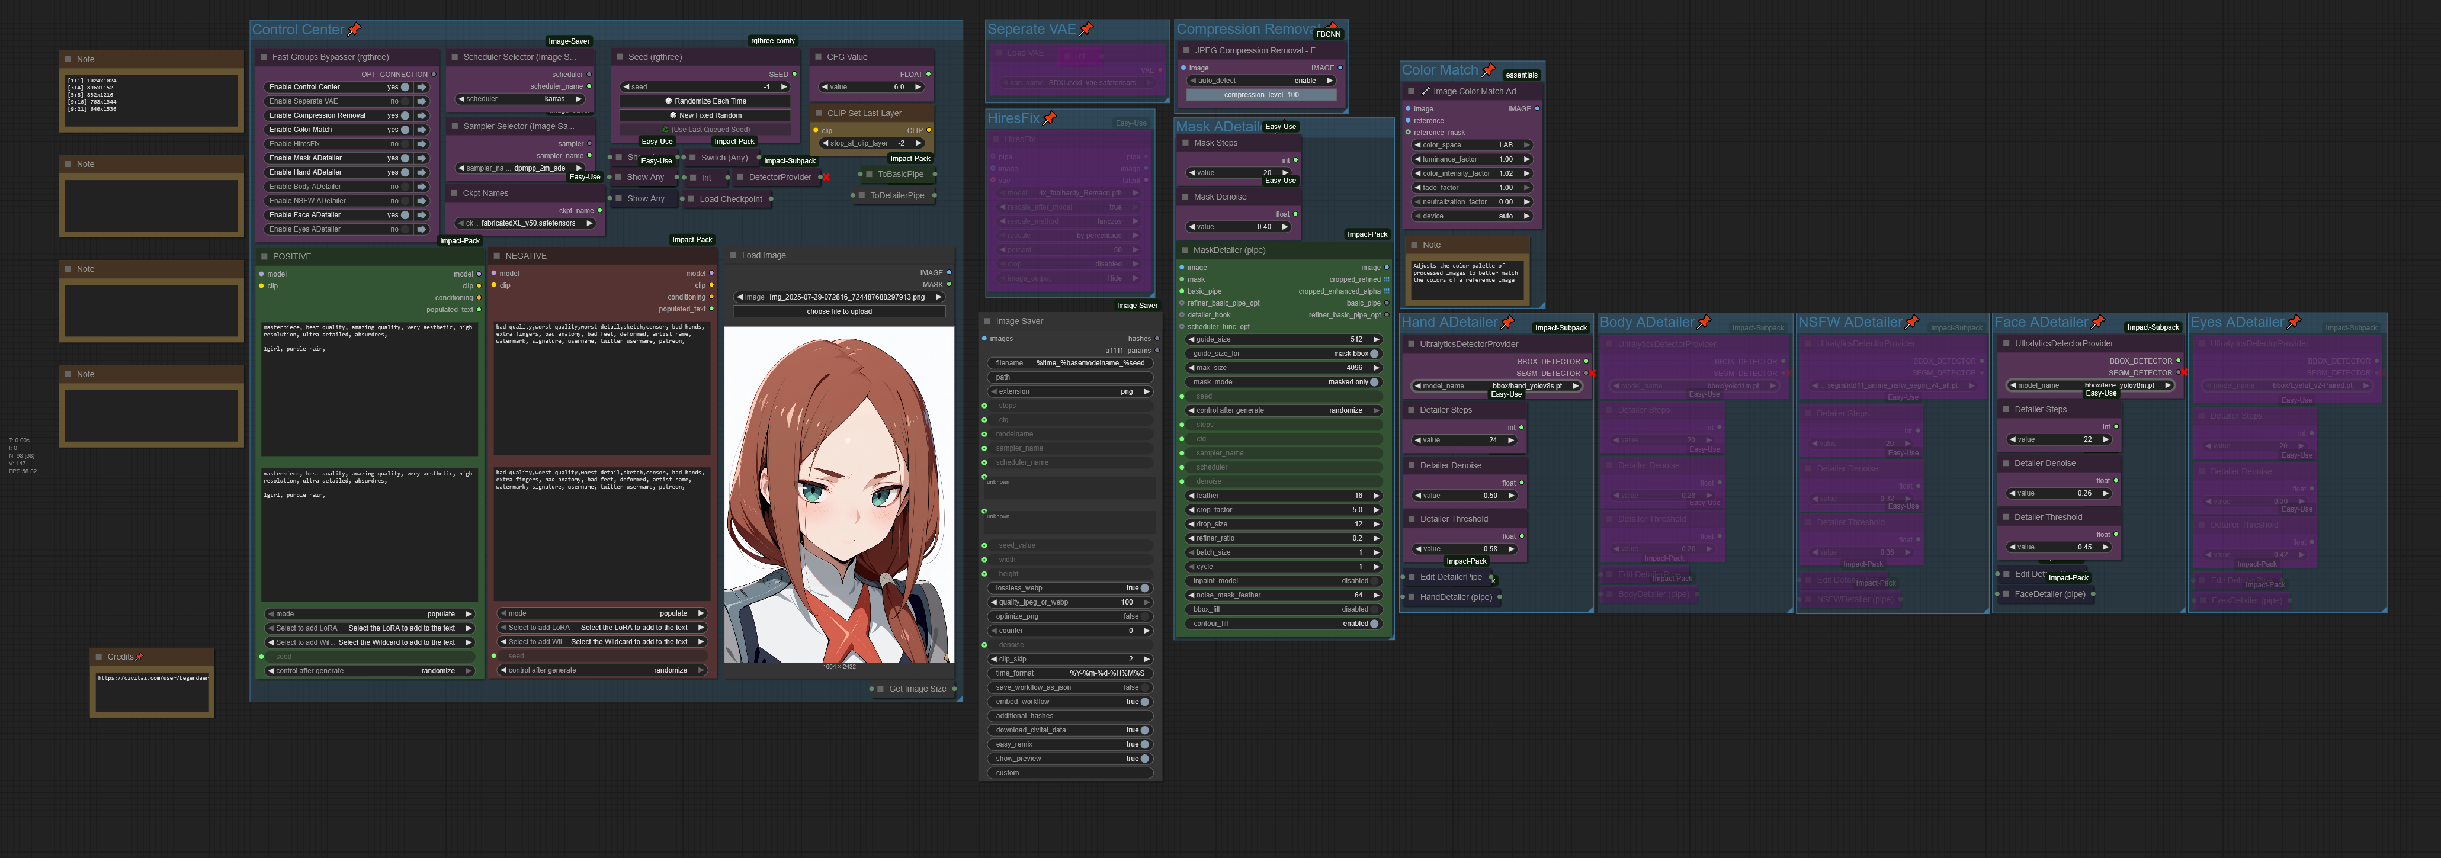Image resolution: width=2441 pixels, height=858 pixels.
Task: Click the go-to arrow for Enable Color Match
Action: [422, 130]
